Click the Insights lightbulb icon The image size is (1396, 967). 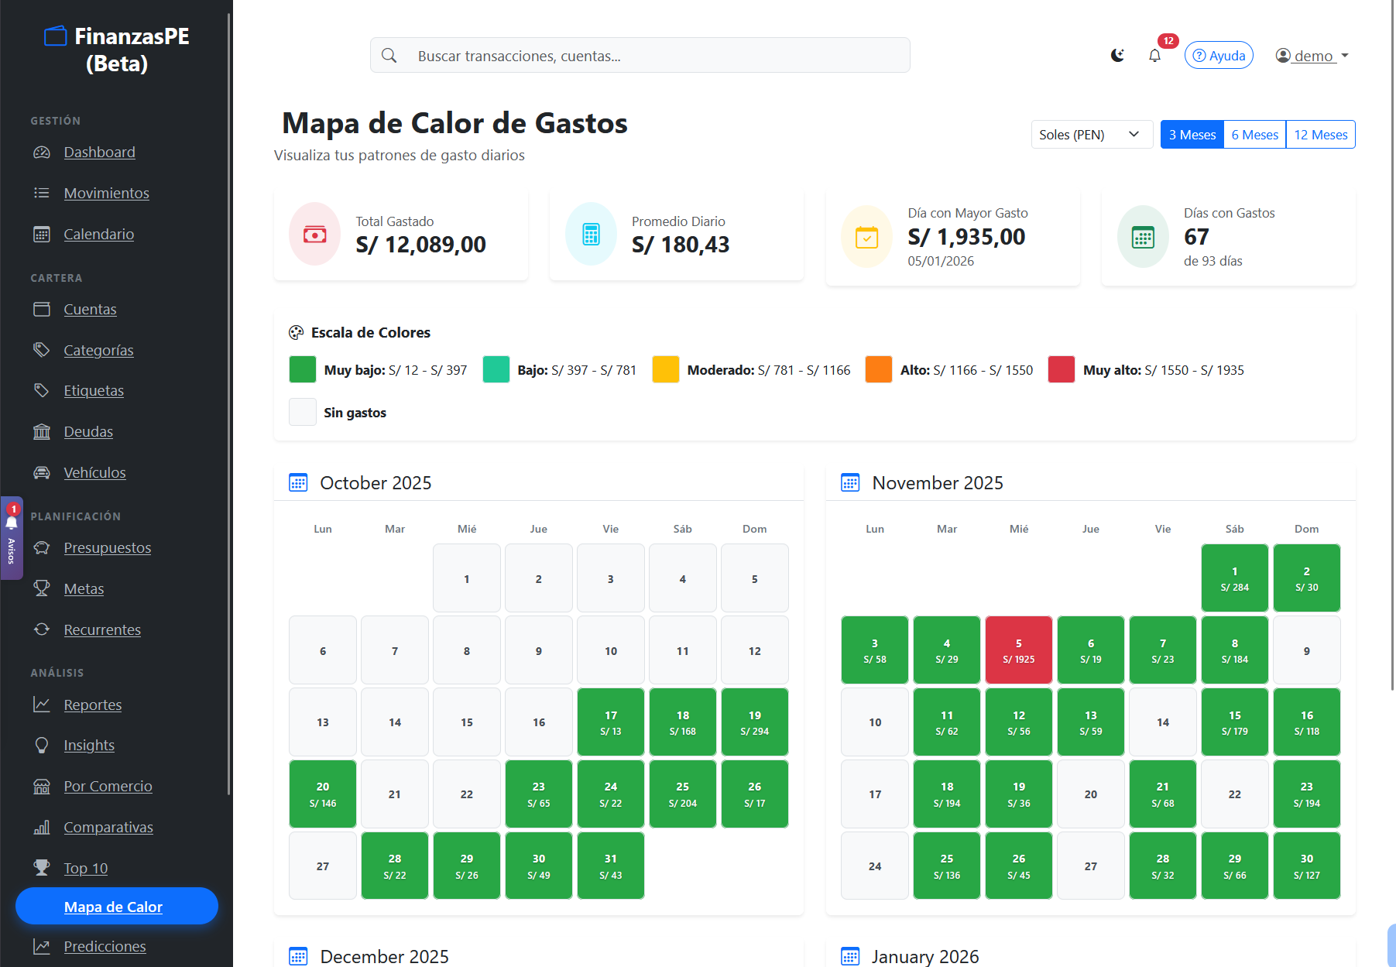pos(42,745)
